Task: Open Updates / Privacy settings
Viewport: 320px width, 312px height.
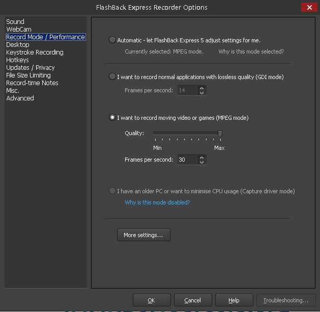Action: (x=31, y=68)
